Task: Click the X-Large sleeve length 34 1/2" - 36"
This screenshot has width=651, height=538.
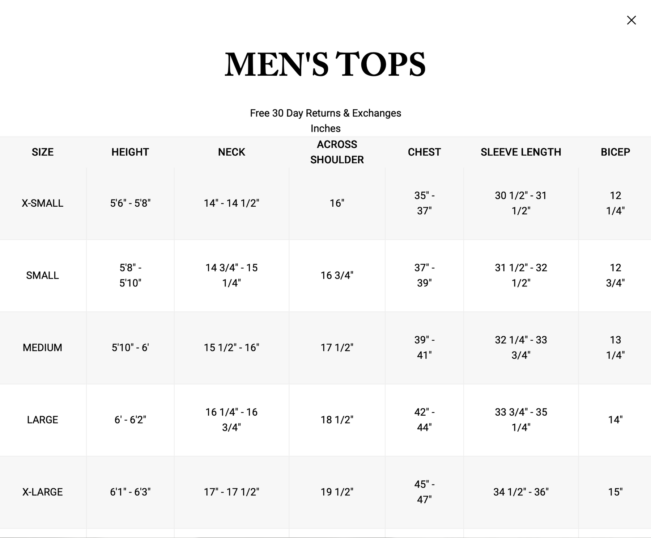Action: (x=521, y=492)
